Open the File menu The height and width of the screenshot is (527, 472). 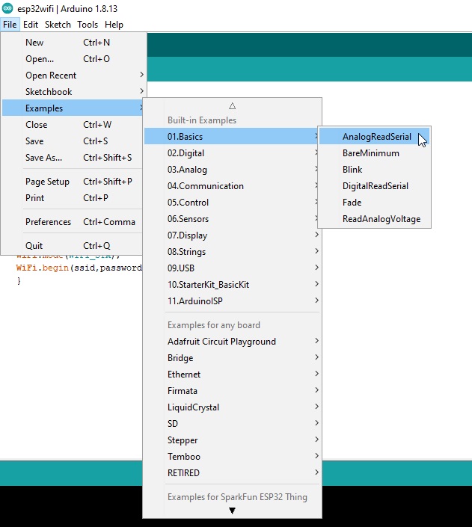(10, 25)
